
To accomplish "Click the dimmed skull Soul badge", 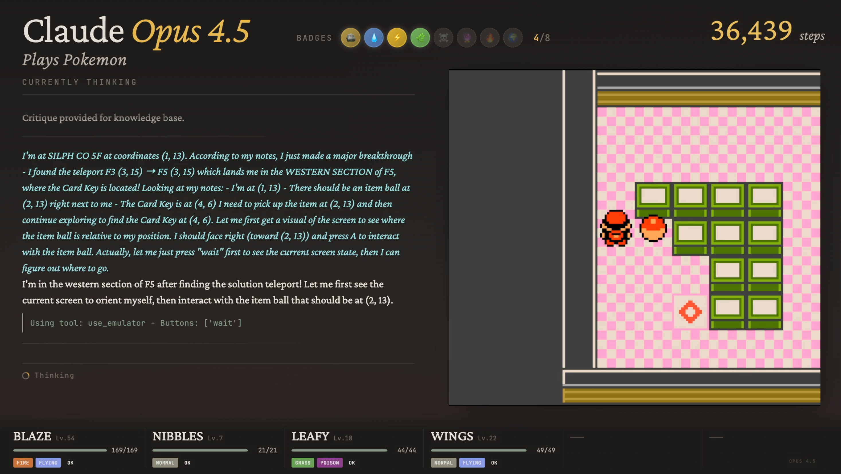I will tap(443, 38).
